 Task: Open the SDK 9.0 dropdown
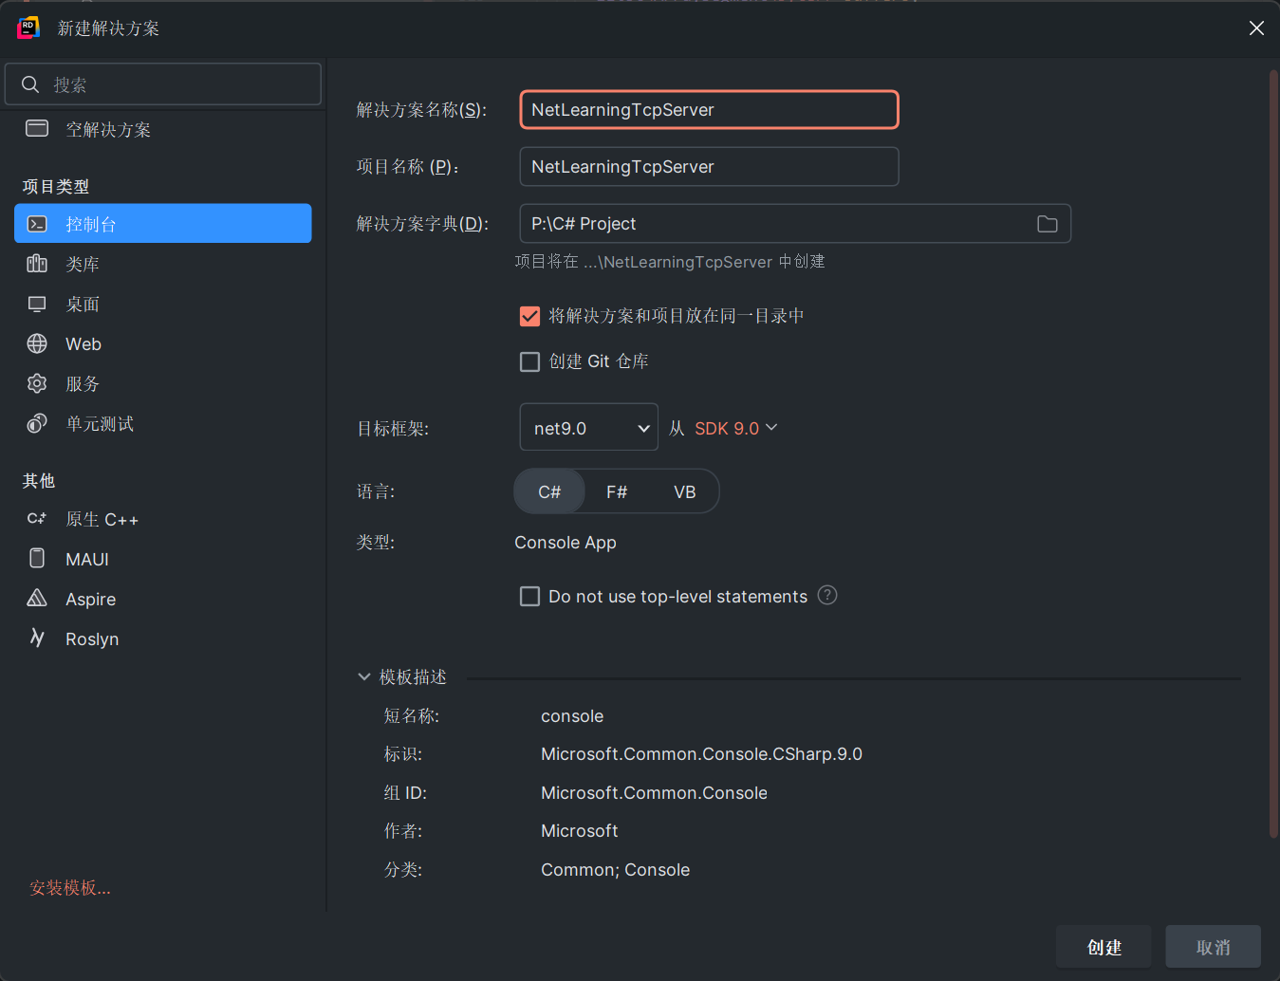click(735, 428)
